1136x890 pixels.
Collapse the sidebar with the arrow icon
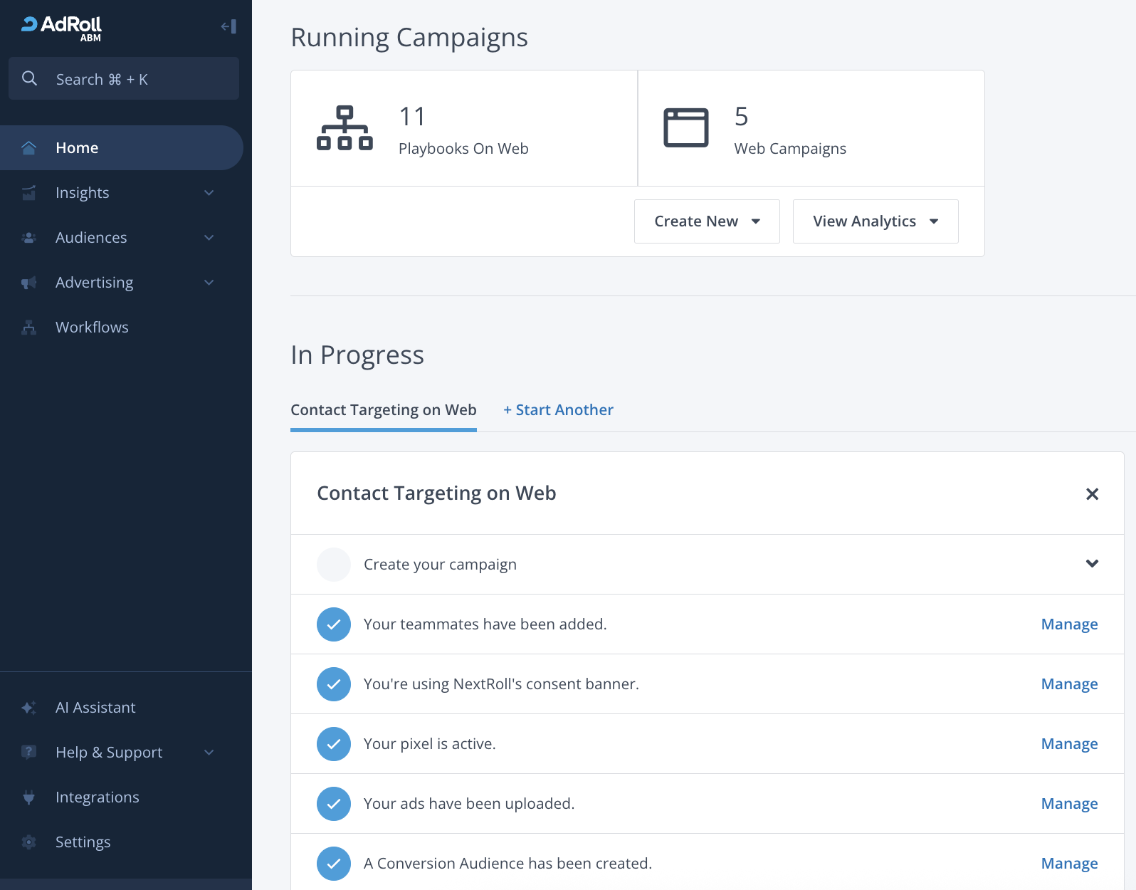point(228,27)
